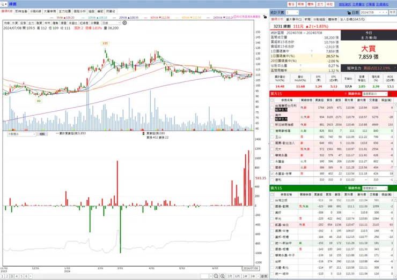Click the 交易量 column header in the buyer table
Viewport: 397px width, 280px height.
pos(373,100)
